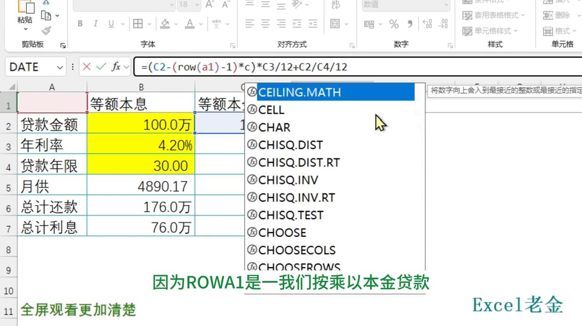Select the Wrap Text icon

pyautogui.click(x=336, y=5)
